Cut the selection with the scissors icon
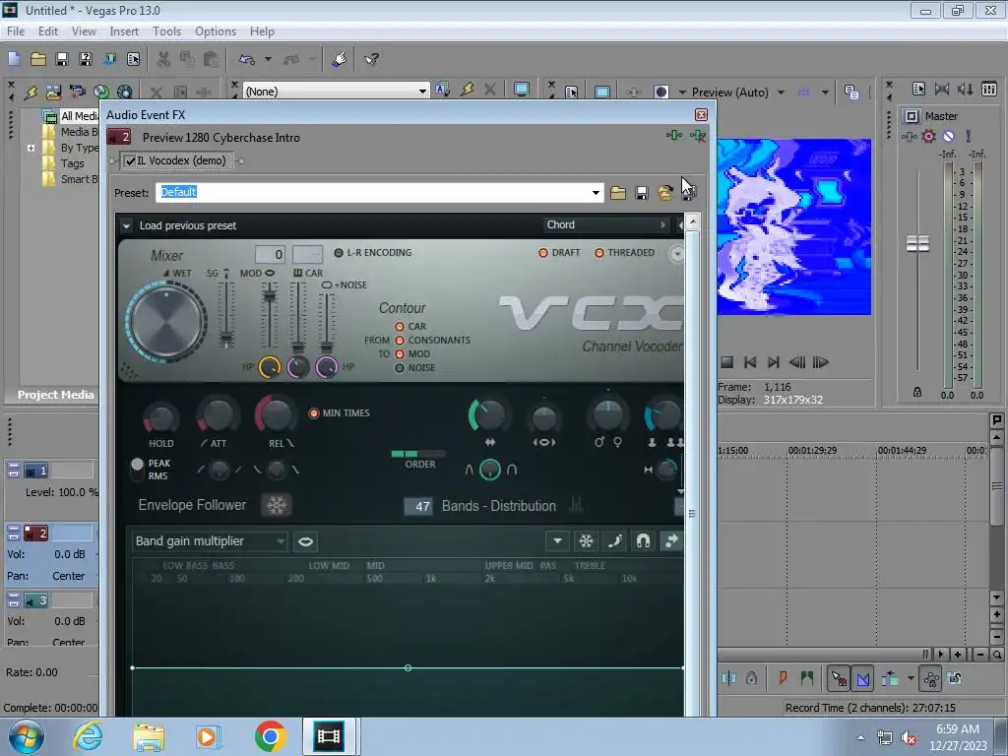Image resolution: width=1008 pixels, height=756 pixels. [163, 59]
